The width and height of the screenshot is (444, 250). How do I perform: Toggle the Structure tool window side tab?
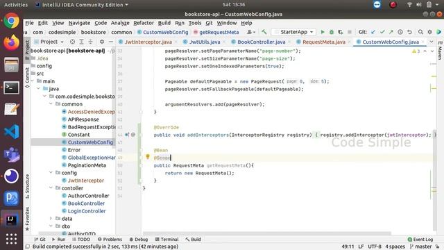pos(27,186)
